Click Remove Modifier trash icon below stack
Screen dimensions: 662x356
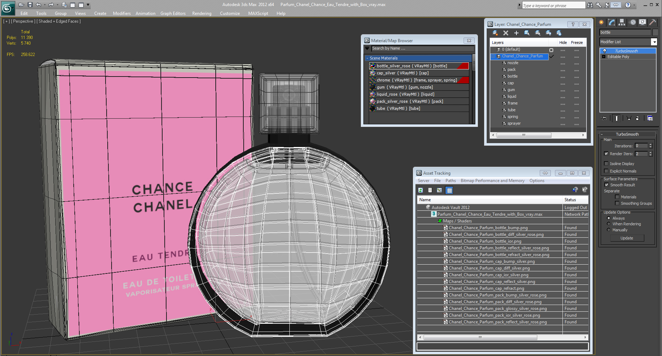(x=638, y=118)
